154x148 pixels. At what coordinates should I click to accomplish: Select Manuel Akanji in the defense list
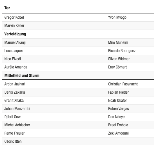pos(15,43)
